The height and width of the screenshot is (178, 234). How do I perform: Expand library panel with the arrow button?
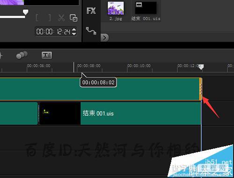(105, 38)
